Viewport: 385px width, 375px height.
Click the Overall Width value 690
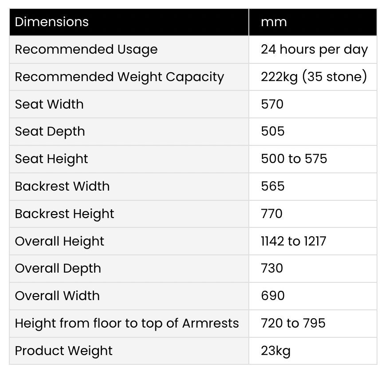click(272, 296)
